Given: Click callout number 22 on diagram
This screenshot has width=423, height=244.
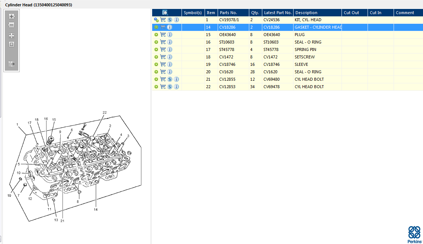Looking at the screenshot, I should point(105,112).
